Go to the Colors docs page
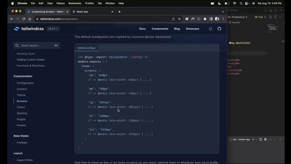This screenshot has height=164, width=291. [20, 108]
